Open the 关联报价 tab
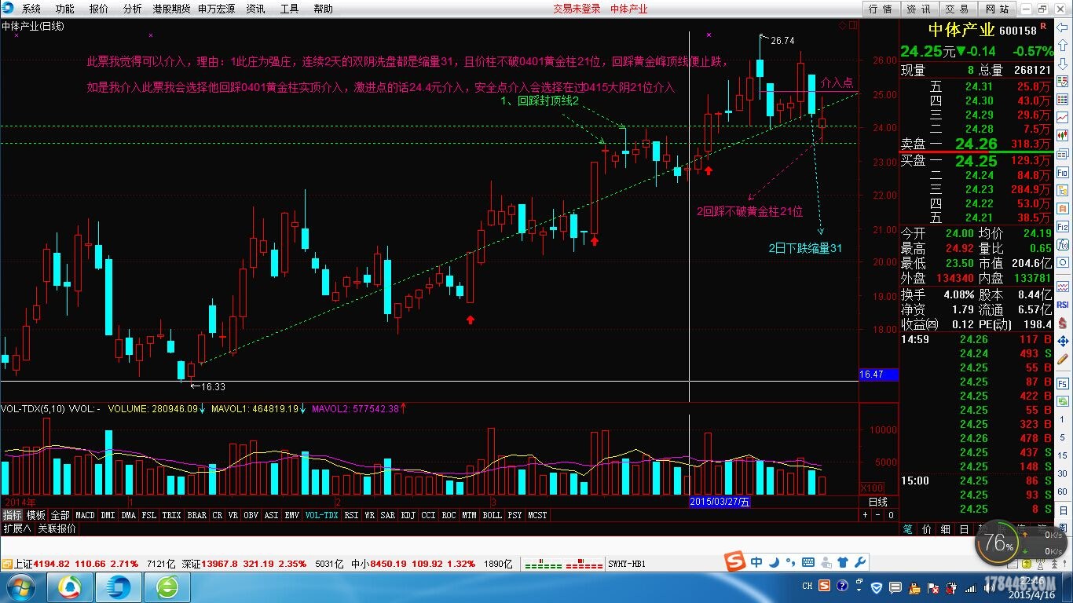1073x603 pixels. (57, 528)
